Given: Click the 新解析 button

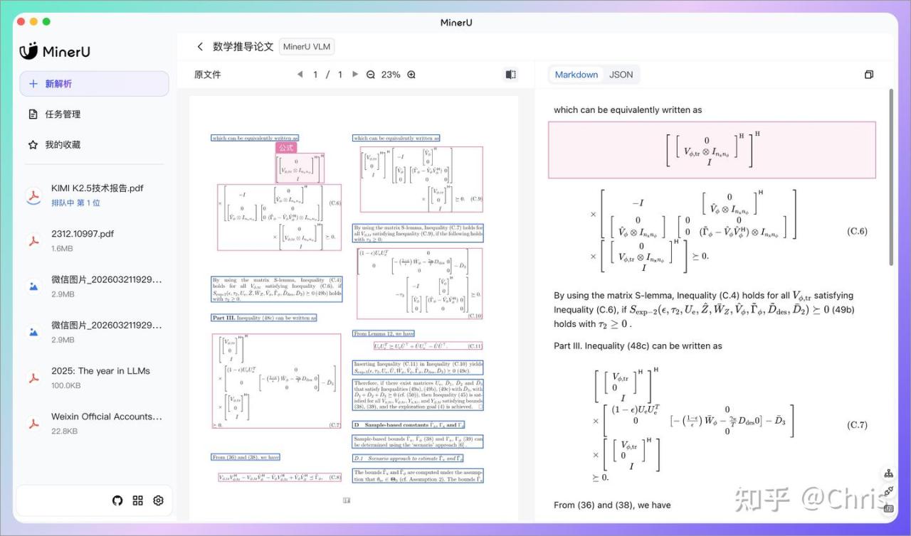Looking at the screenshot, I should 94,84.
